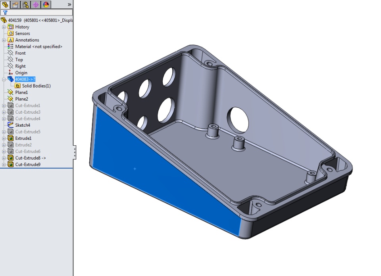This screenshot has height=276, width=381.
Task: Expand the Cut-Extrude4 feature
Action: pyautogui.click(x=4, y=119)
